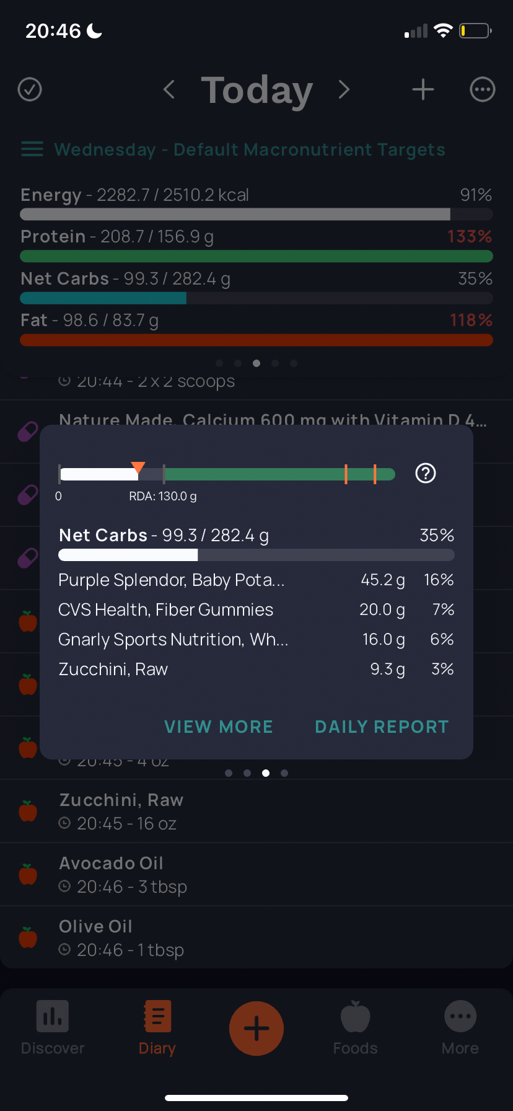513x1111 pixels.
Task: Open the Zucchini, Raw diary entry
Action: pyautogui.click(x=256, y=812)
